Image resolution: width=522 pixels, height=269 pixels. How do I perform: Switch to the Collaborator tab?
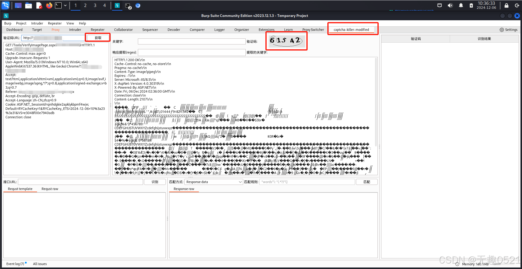123,30
